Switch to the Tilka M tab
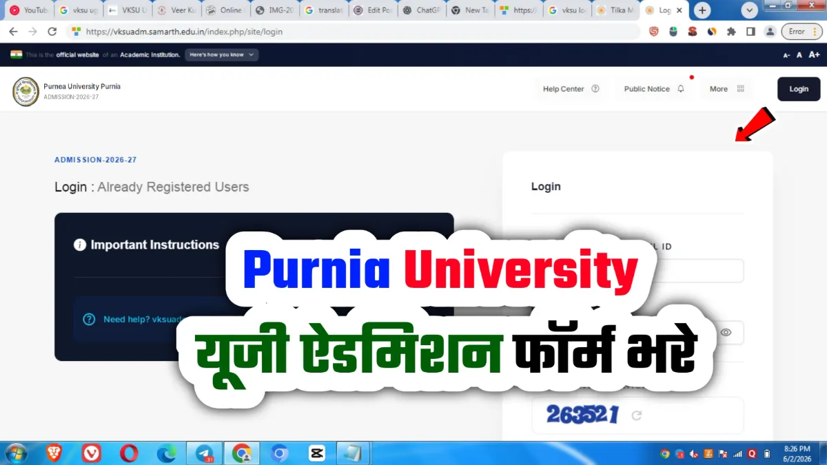827x465 pixels. pos(617,10)
